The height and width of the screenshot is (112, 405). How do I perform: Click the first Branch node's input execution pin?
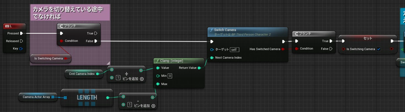point(61,33)
